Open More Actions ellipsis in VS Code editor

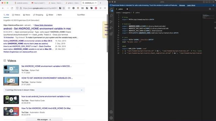[x=213, y=9]
